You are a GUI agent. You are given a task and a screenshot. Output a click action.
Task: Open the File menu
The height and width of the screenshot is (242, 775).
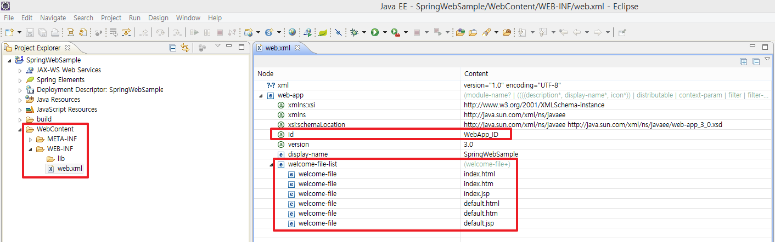coord(9,18)
